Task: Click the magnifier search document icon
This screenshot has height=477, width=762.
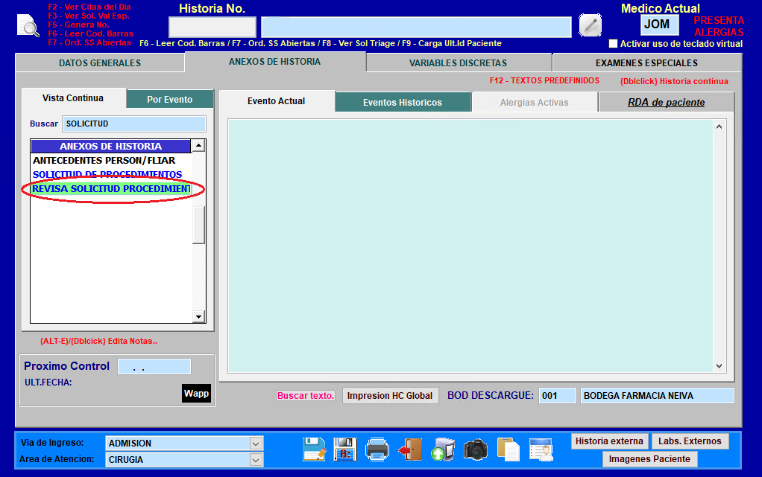Action: 28,26
